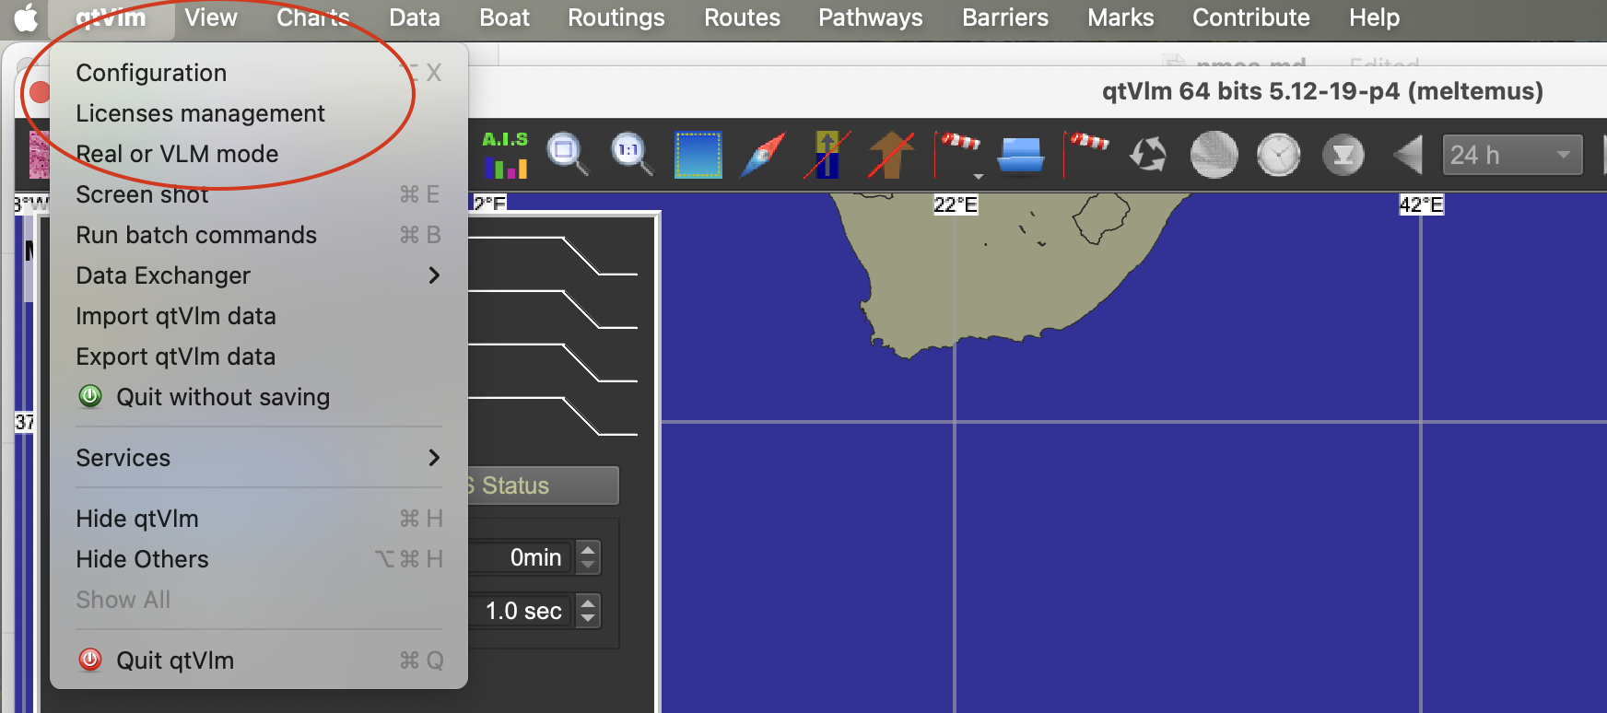Choose Export qtVlm data
The image size is (1607, 713).
point(259,356)
